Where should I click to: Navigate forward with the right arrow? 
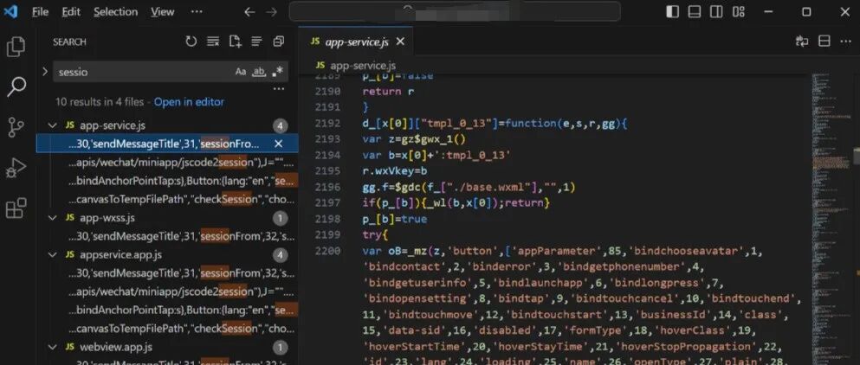click(271, 12)
